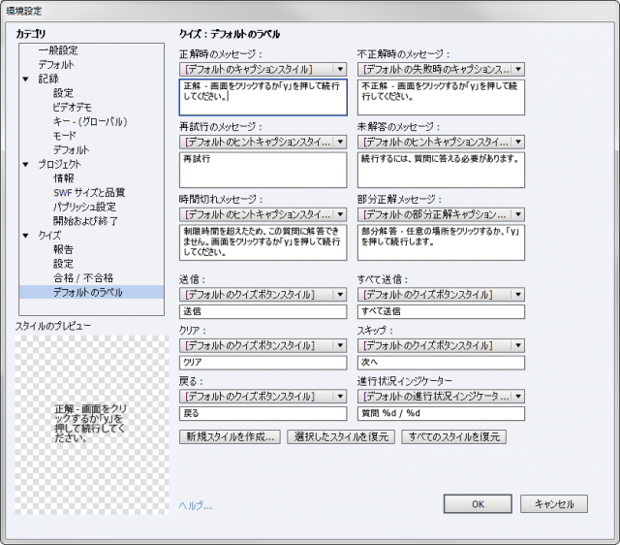Edit the 未解答のメッセージ text box
Image resolution: width=620 pixels, height=545 pixels.
pyautogui.click(x=442, y=170)
